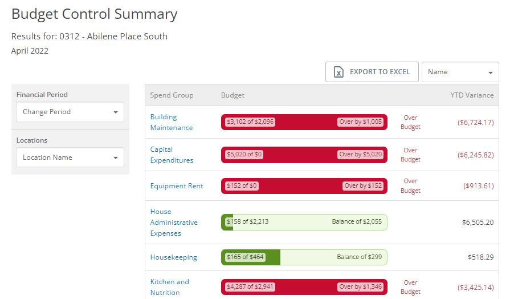Click the Budget column header
This screenshot has height=299, width=518.
coord(233,95)
